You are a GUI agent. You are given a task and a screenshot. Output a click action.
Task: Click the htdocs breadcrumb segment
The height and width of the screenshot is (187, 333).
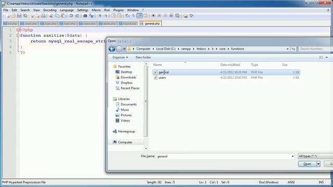pos(201,49)
